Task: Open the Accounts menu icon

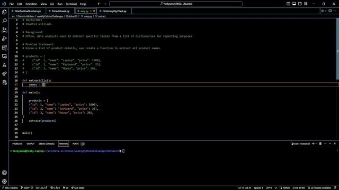Action: click(4, 173)
